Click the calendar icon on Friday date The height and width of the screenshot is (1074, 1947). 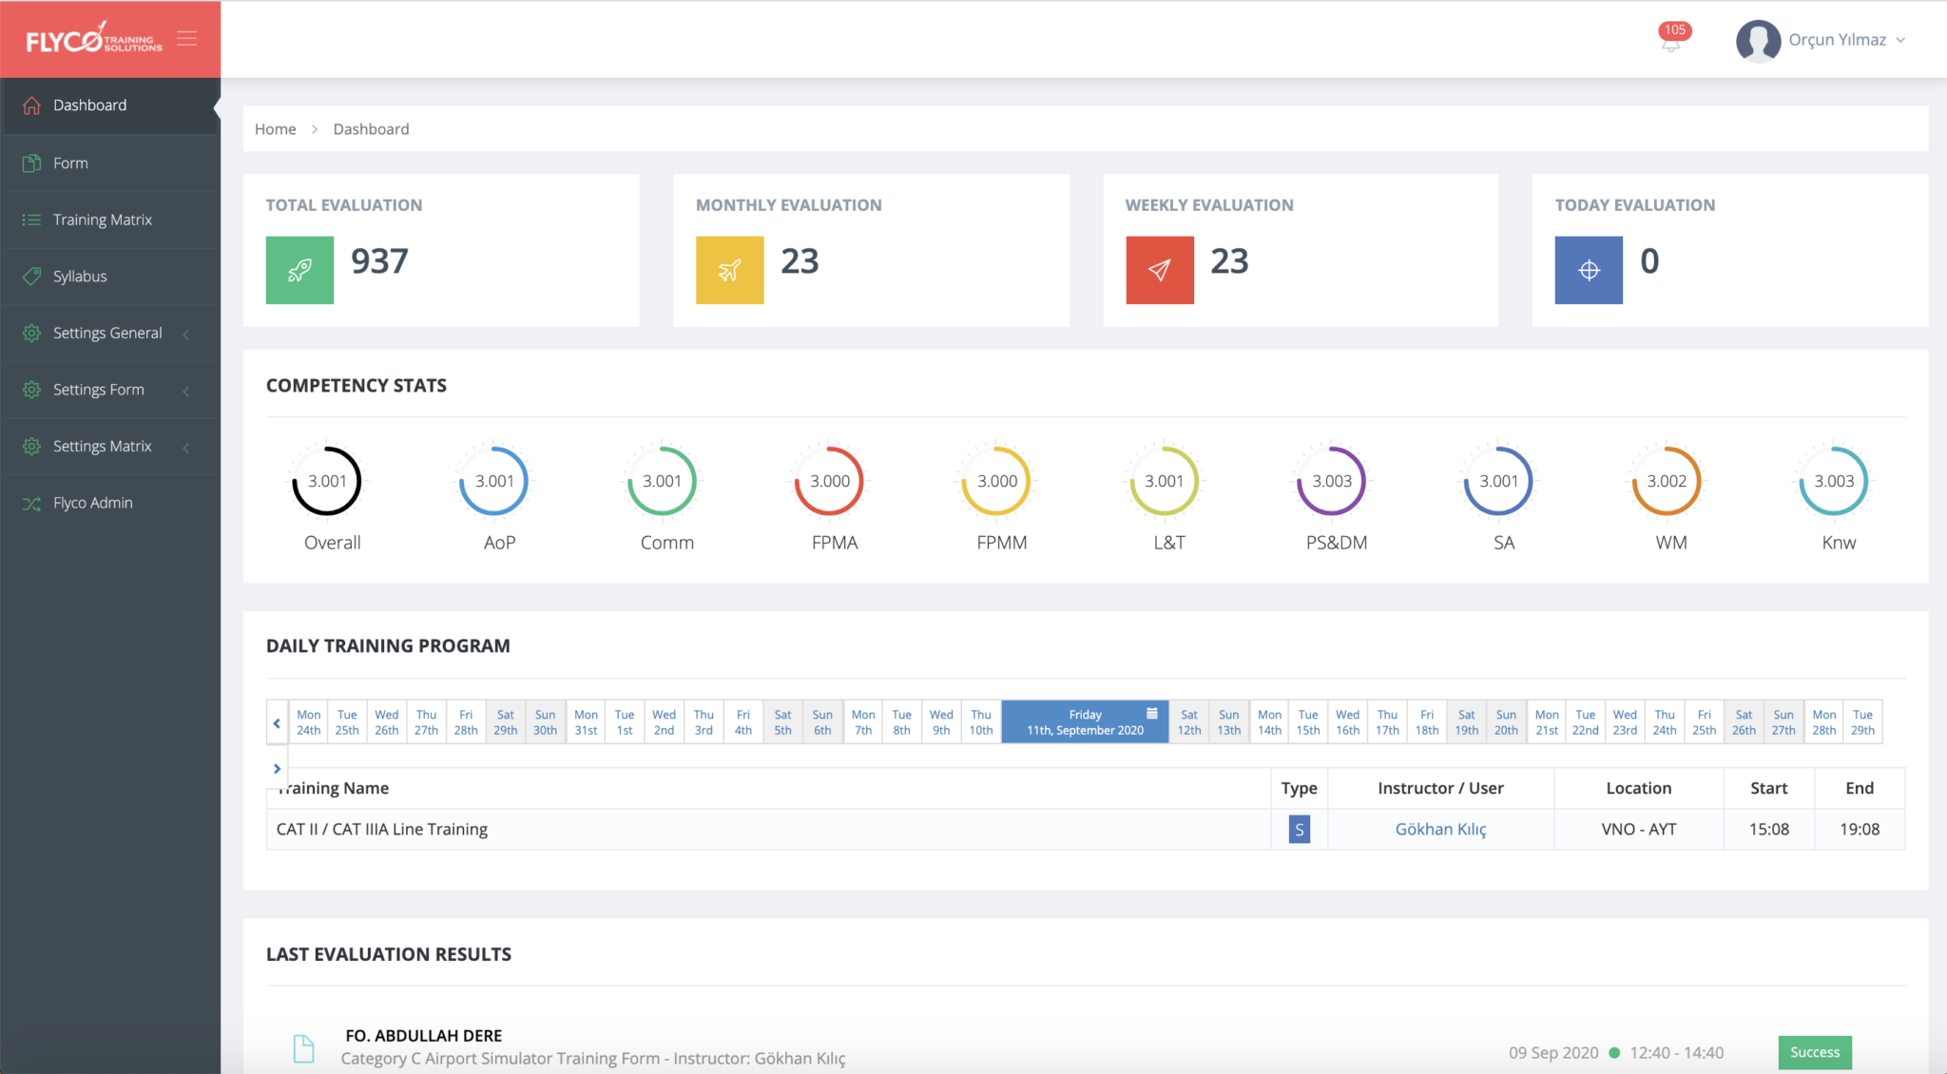coord(1151,713)
